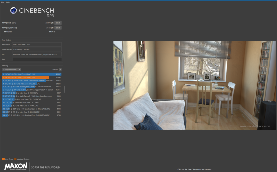The image size is (277, 172).
Task: Select ranking row Intel Core i7-7700K
Action: coord(32,106)
